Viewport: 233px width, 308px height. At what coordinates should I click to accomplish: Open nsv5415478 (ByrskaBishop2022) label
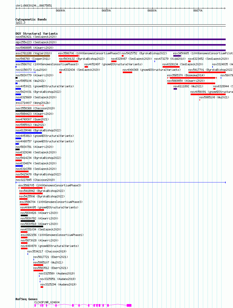pos(38,174)
